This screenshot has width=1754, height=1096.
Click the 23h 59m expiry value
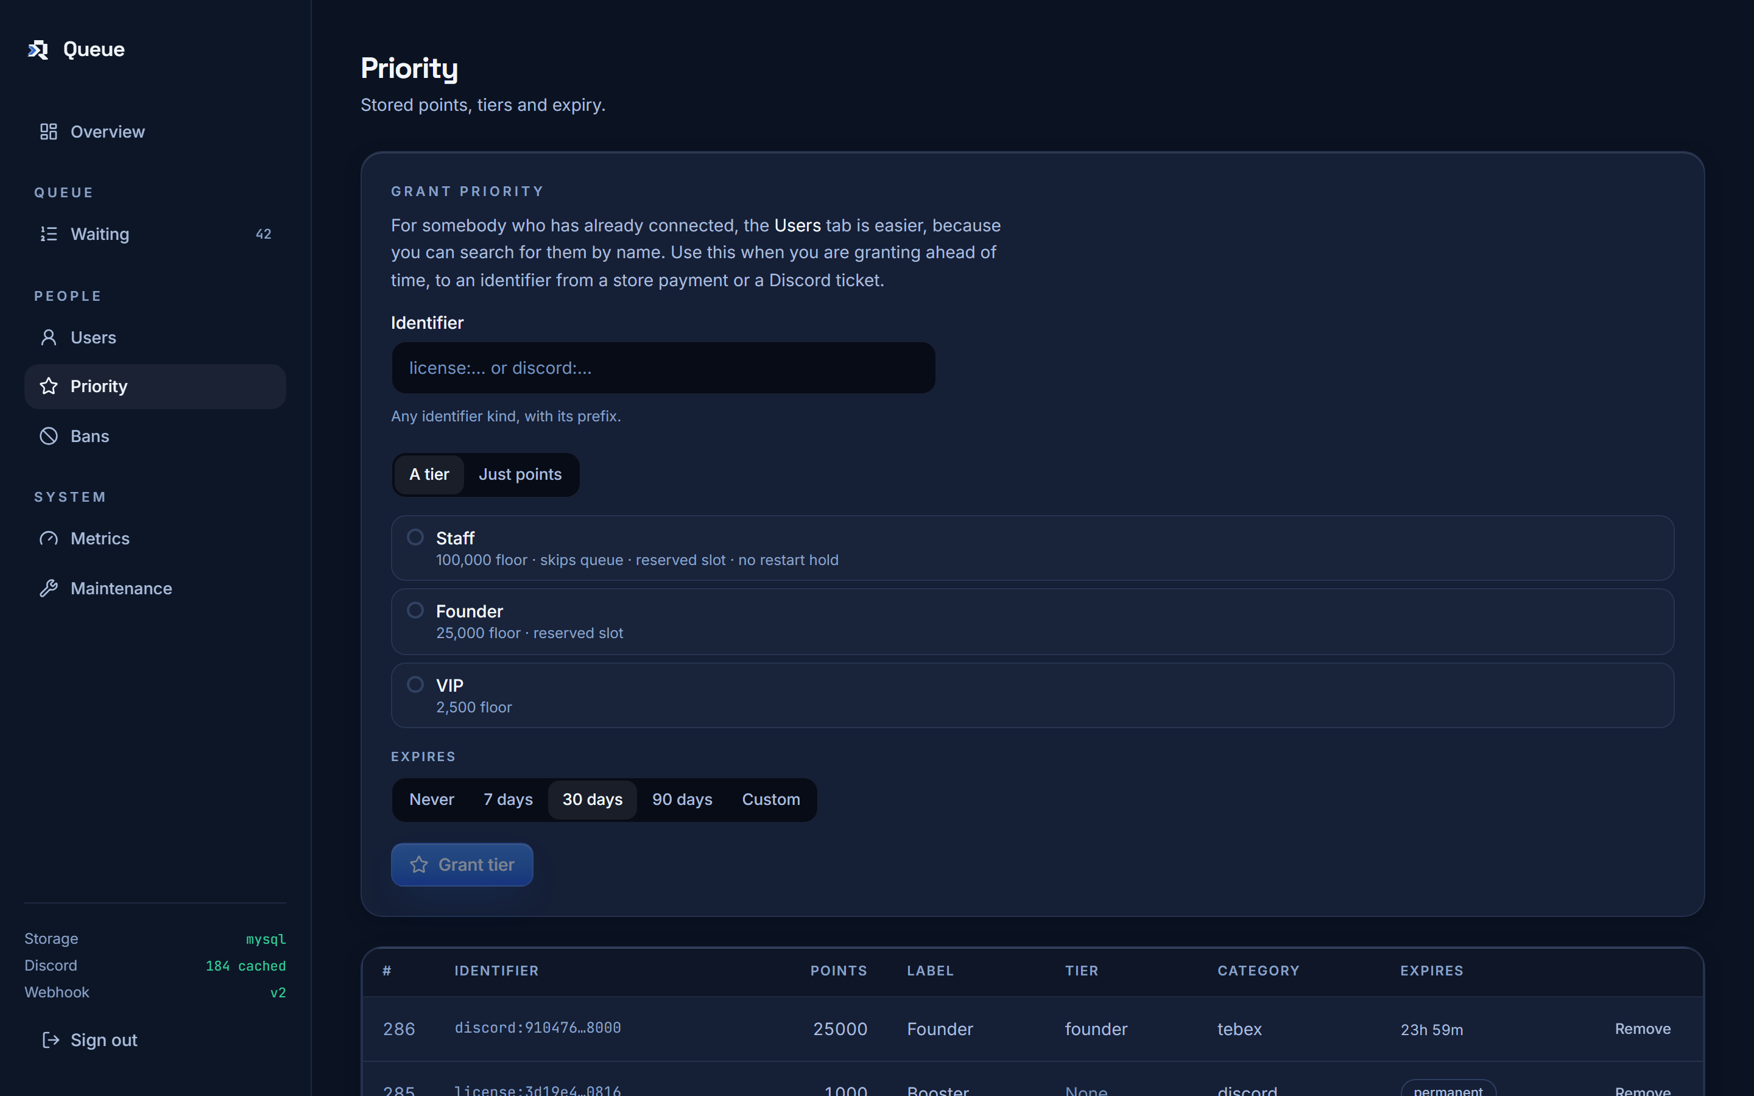point(1431,1030)
